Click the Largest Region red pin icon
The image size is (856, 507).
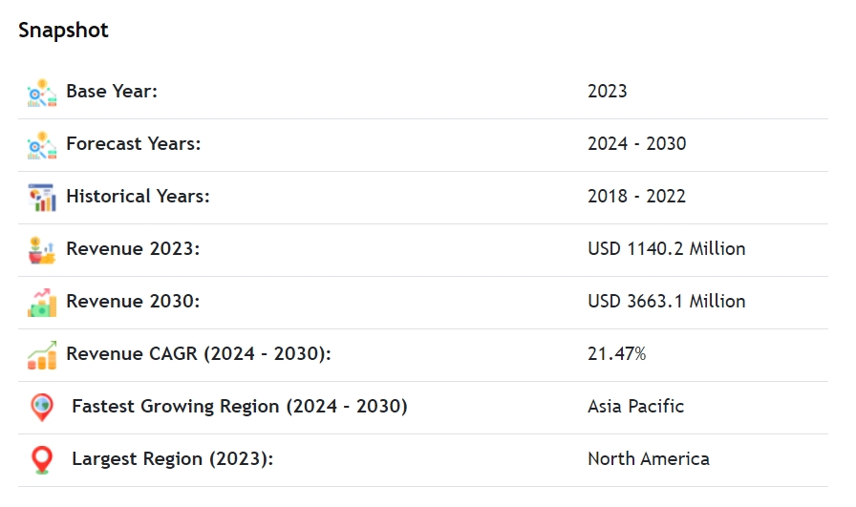coord(42,460)
